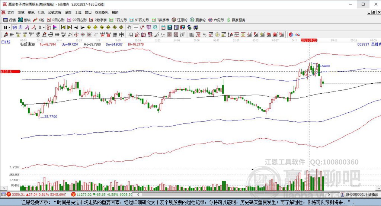Open the K线 chart view

coord(39,20)
